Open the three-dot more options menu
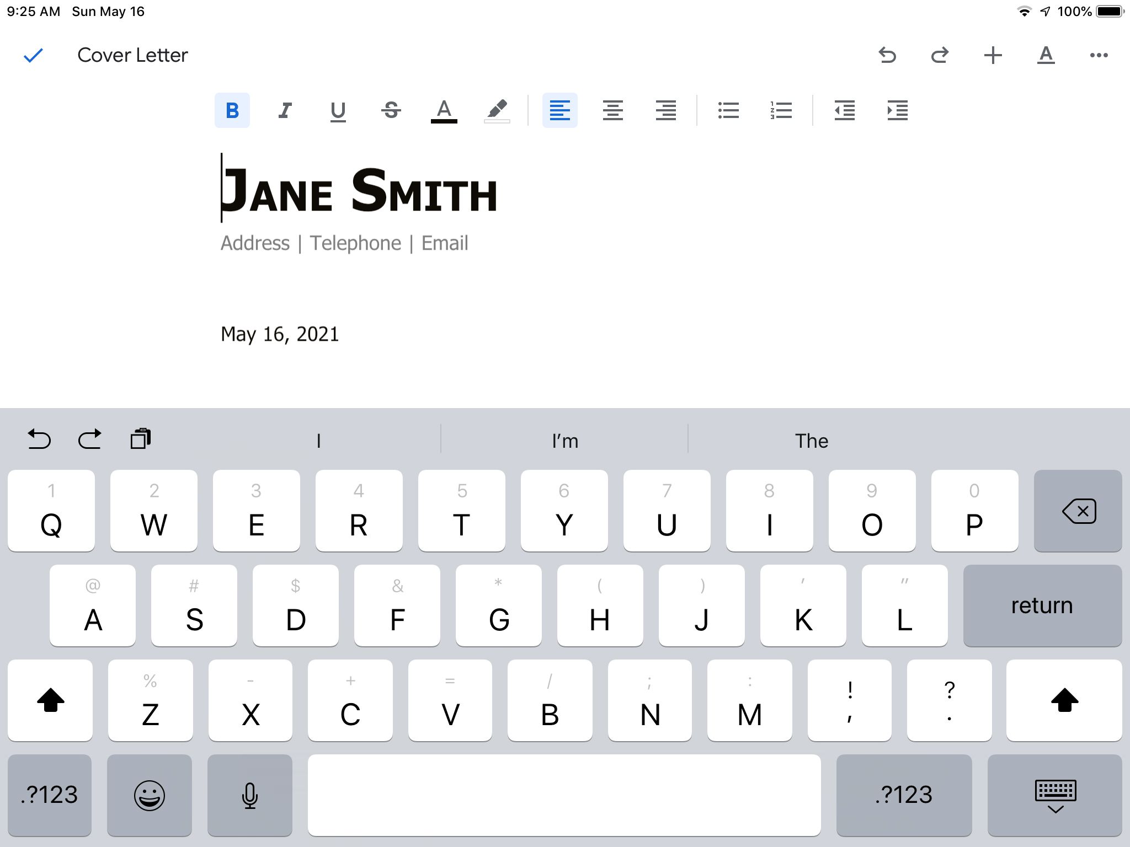This screenshot has width=1130, height=847. coord(1099,55)
